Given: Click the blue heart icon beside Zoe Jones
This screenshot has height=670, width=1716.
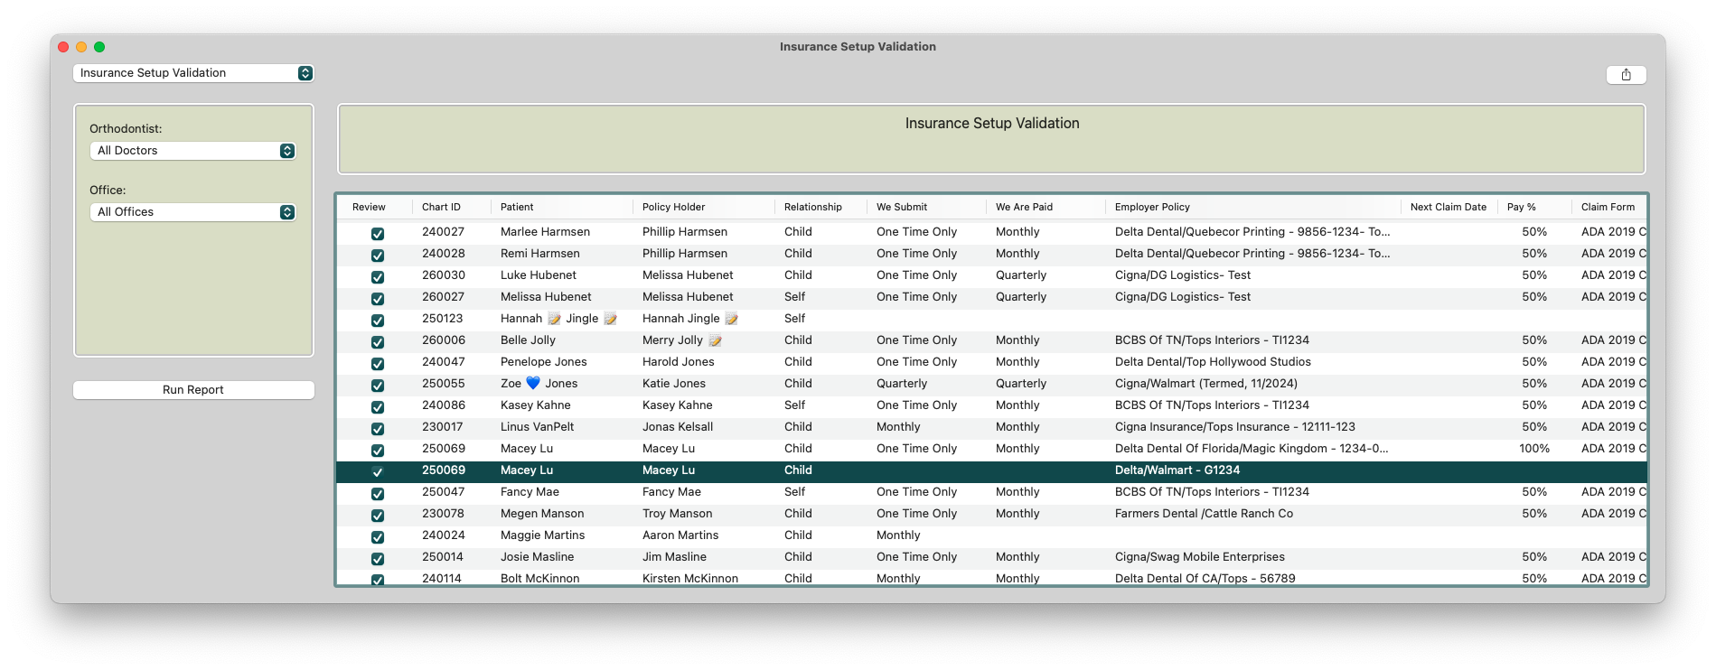Looking at the screenshot, I should pos(533,384).
